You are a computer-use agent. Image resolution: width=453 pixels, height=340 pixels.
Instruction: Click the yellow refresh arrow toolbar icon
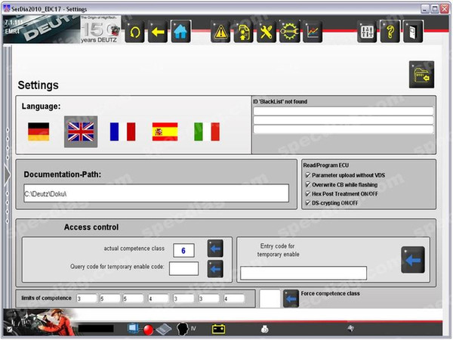click(134, 32)
